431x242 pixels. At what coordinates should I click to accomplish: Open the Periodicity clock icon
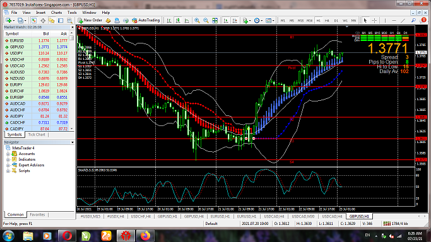point(257,20)
